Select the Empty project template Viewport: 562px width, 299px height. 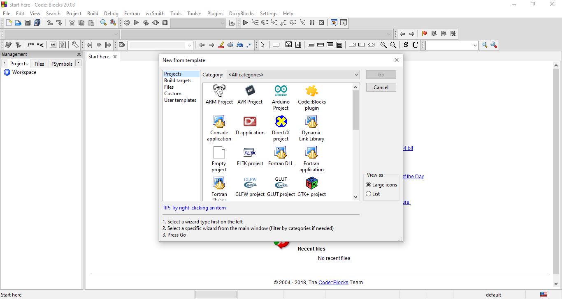pos(219,159)
